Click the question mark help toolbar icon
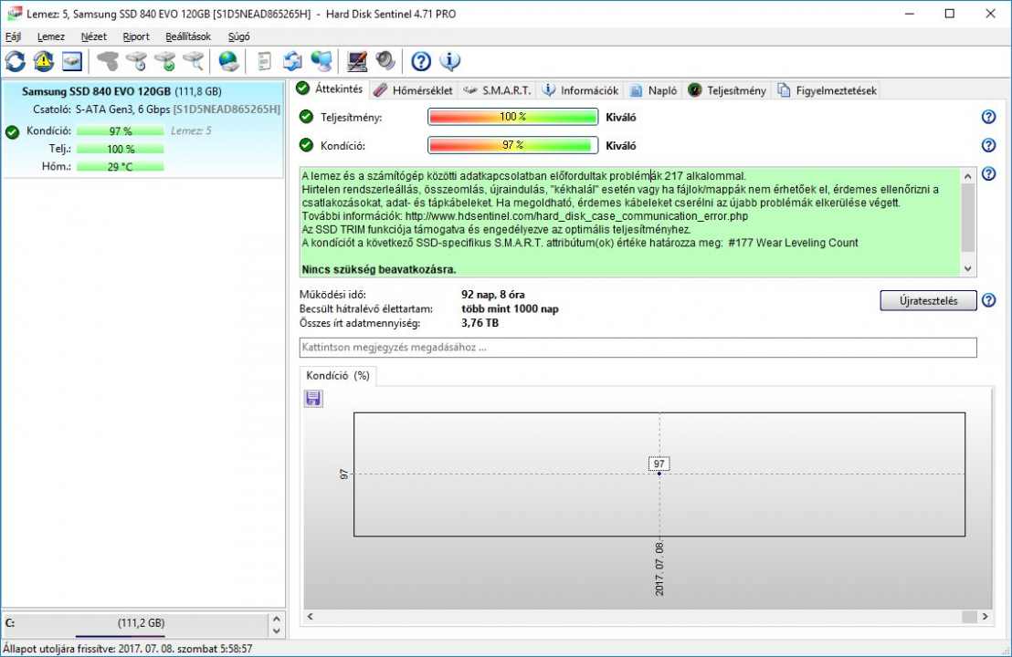This screenshot has height=657, width=1012. point(421,61)
